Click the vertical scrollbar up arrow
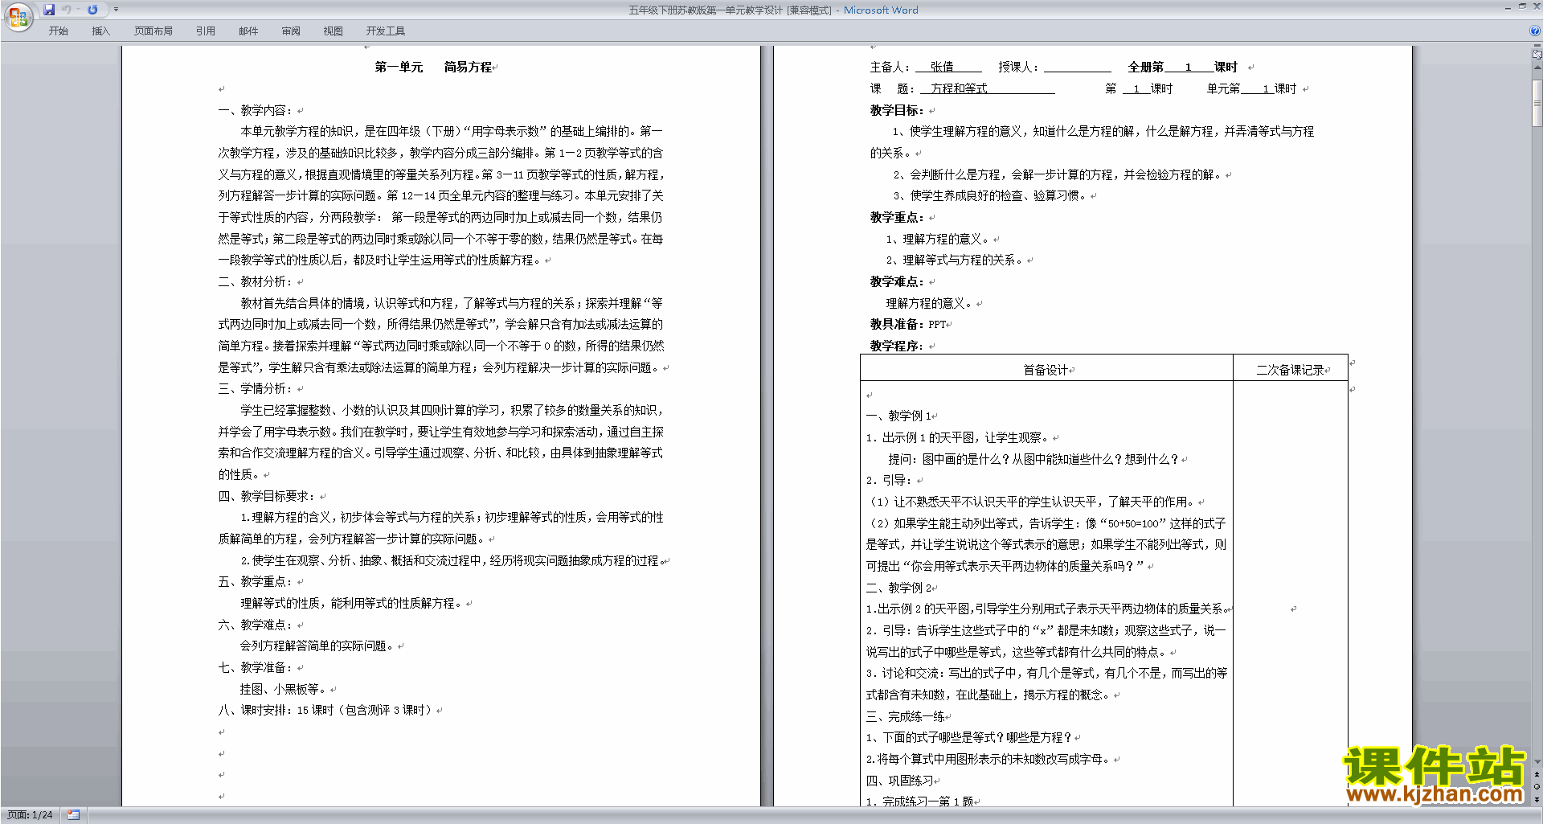This screenshot has height=824, width=1543. point(1537,68)
